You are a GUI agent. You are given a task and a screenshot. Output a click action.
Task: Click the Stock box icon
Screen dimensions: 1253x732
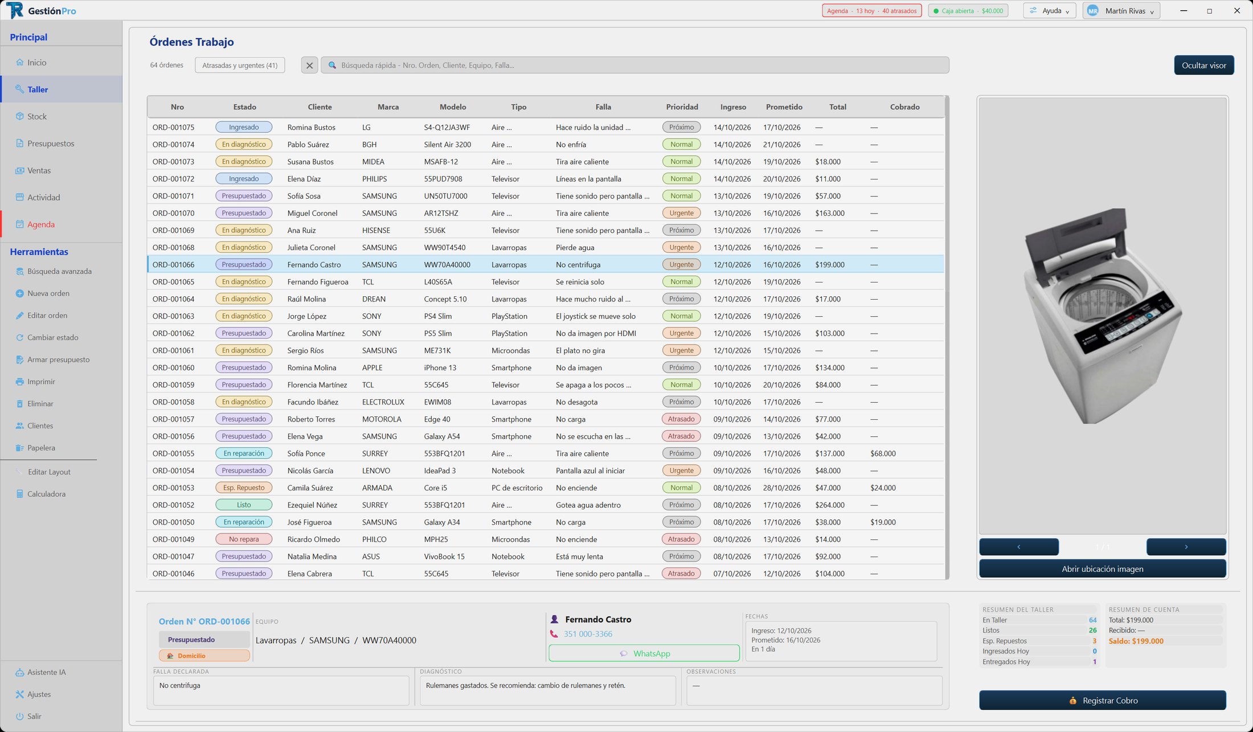point(20,116)
